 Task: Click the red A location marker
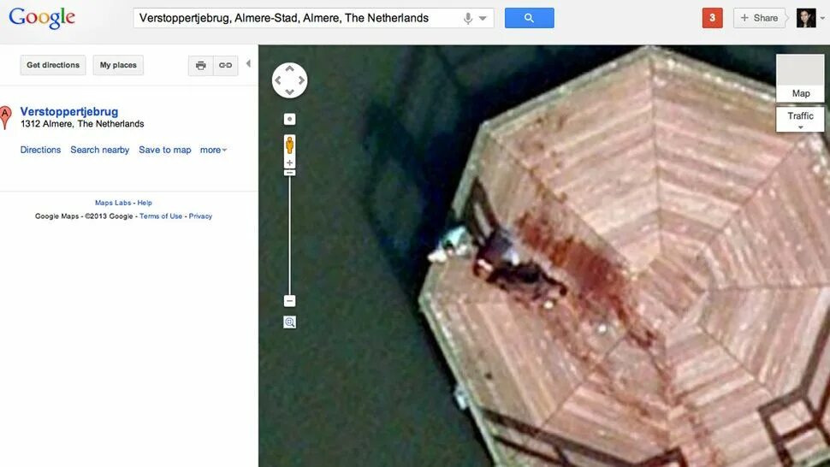tap(5, 117)
